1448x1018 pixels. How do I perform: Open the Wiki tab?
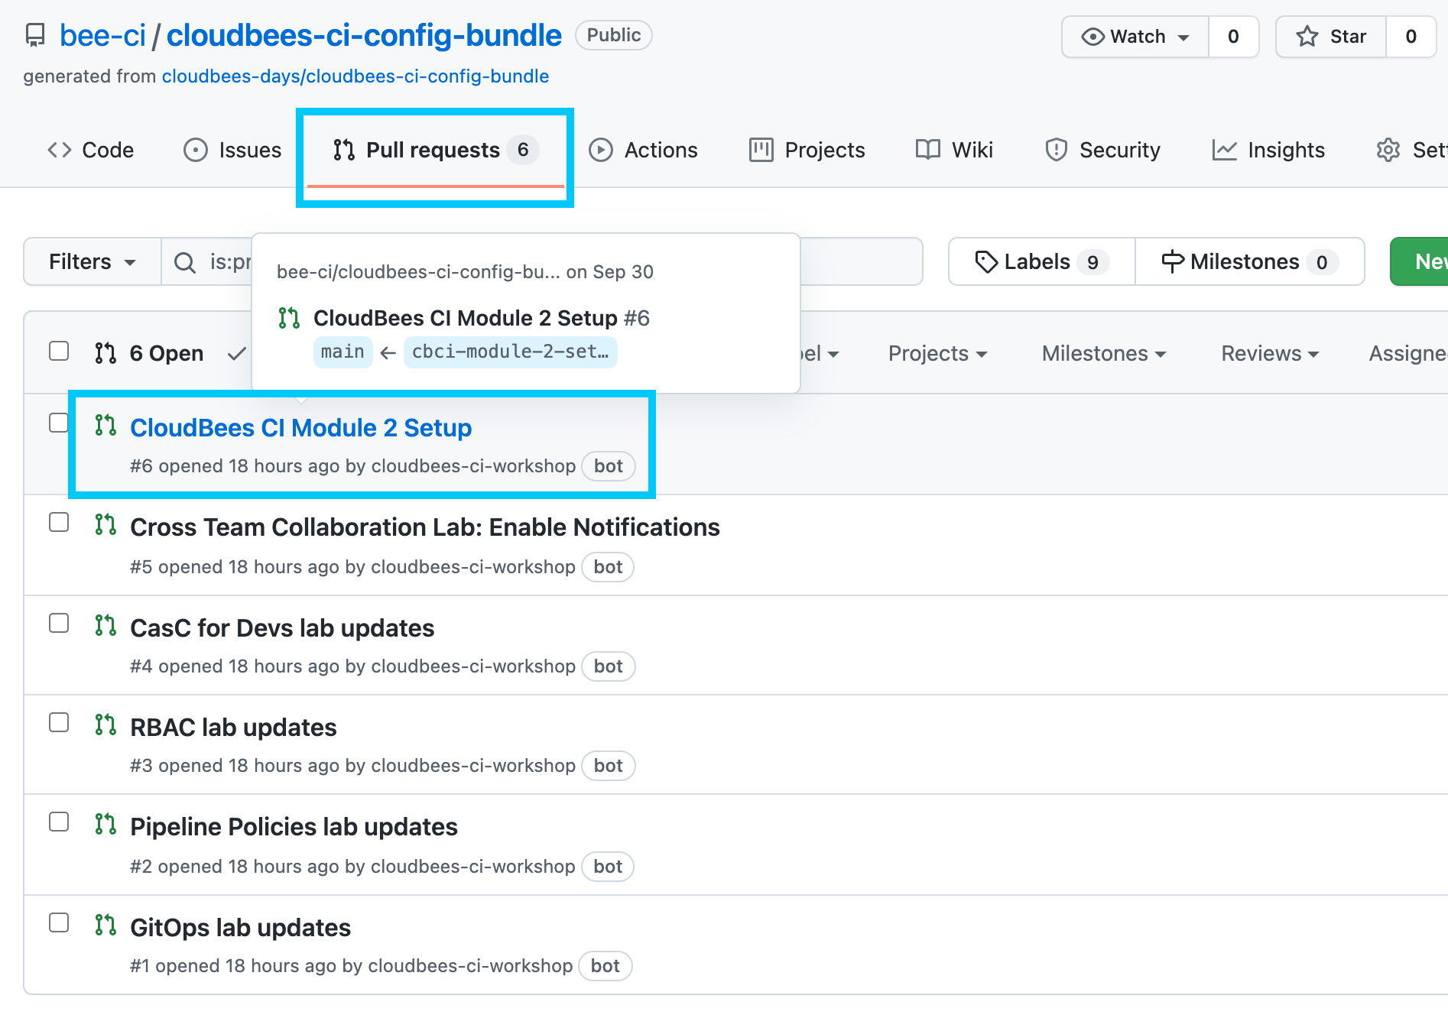[x=954, y=150]
